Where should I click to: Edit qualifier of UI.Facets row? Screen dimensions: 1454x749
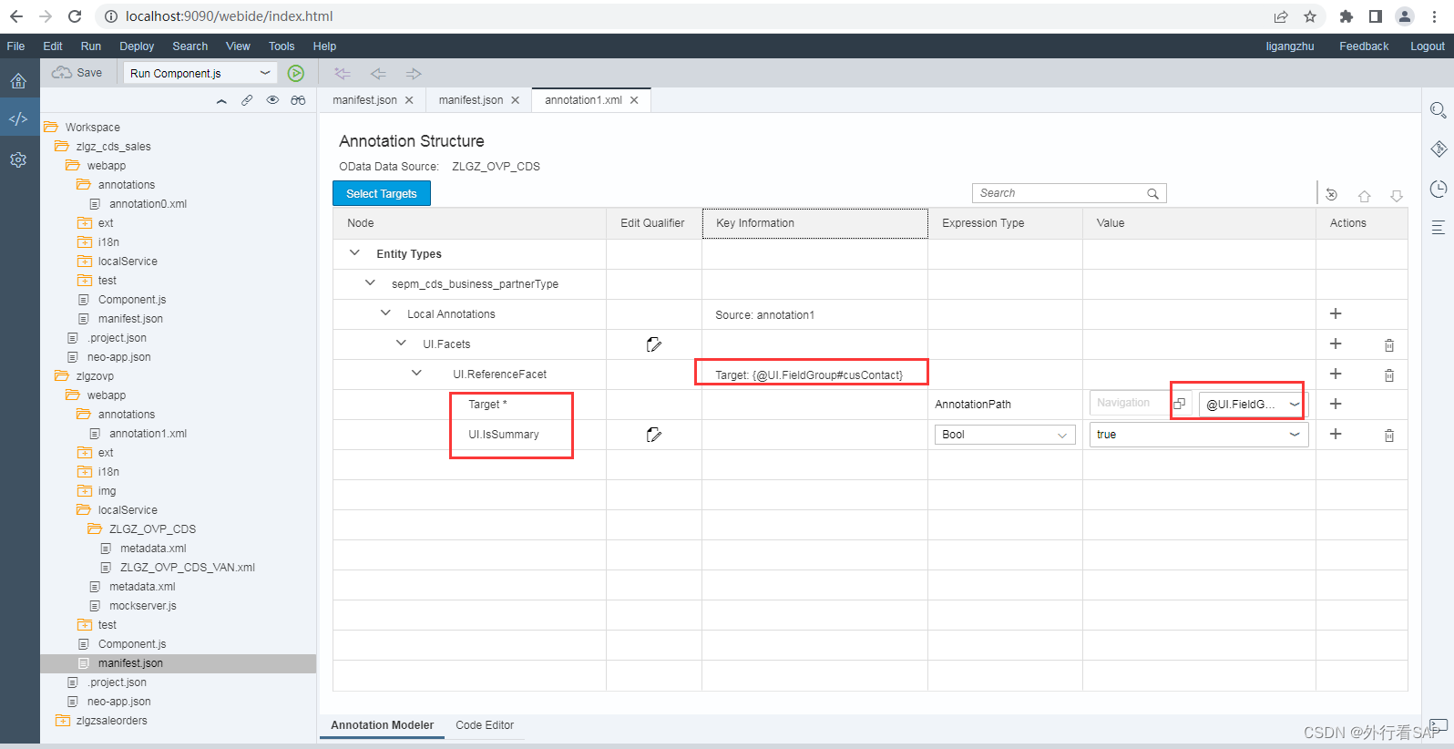click(x=653, y=344)
